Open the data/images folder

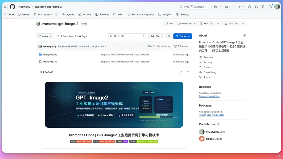50,55
